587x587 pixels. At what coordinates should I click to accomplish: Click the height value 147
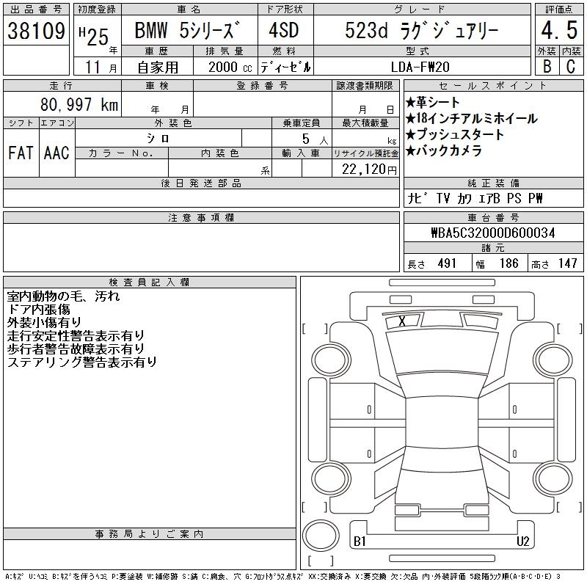(x=567, y=263)
